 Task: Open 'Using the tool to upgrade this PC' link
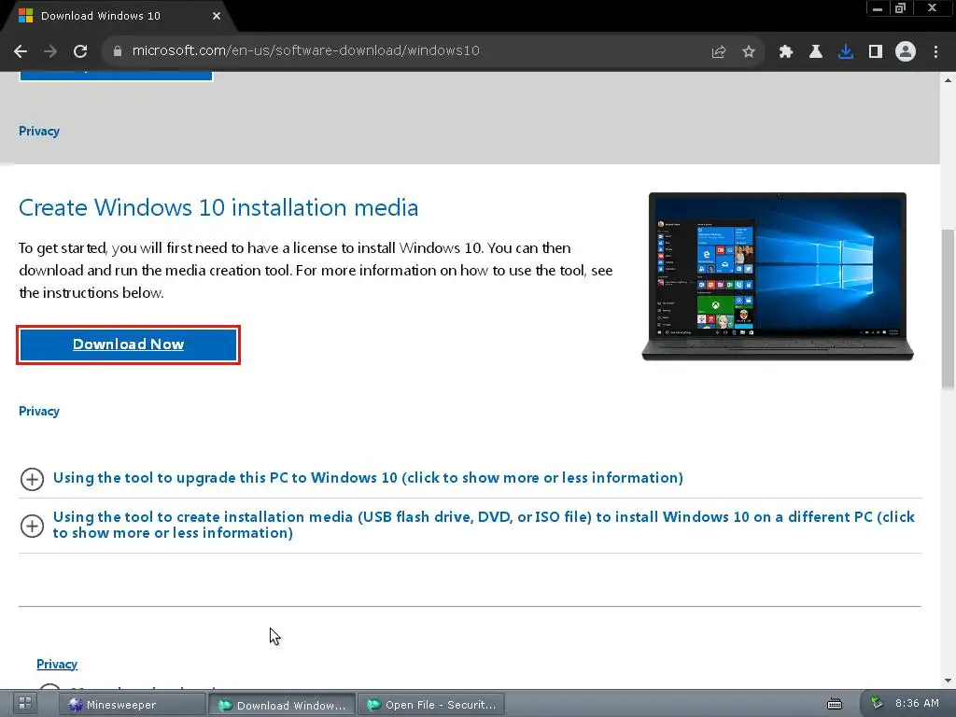(x=368, y=477)
